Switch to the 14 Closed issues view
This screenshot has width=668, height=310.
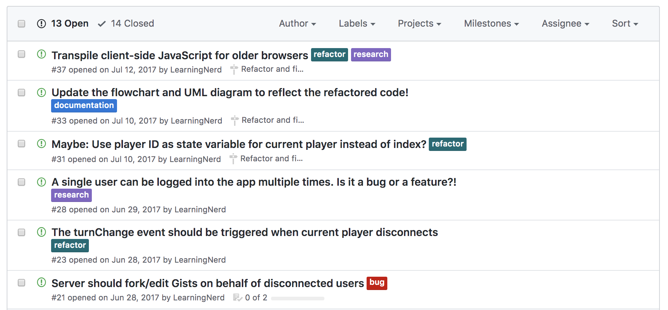pyautogui.click(x=126, y=24)
